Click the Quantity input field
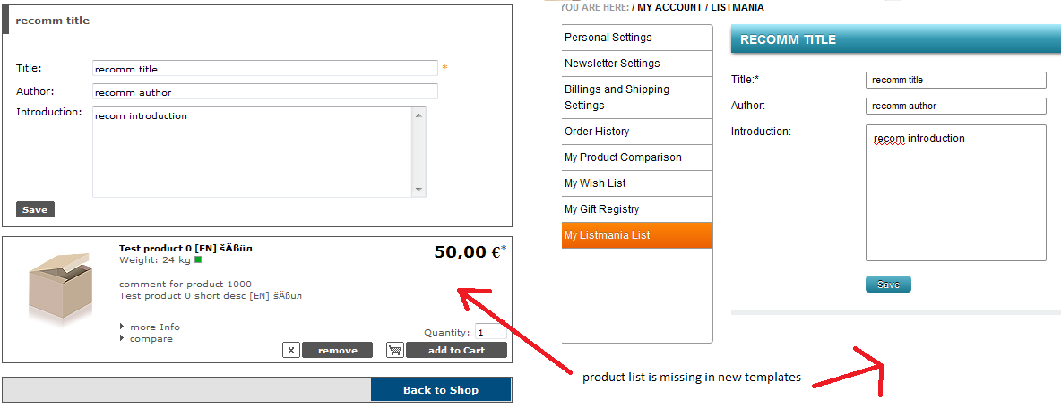 click(x=491, y=332)
